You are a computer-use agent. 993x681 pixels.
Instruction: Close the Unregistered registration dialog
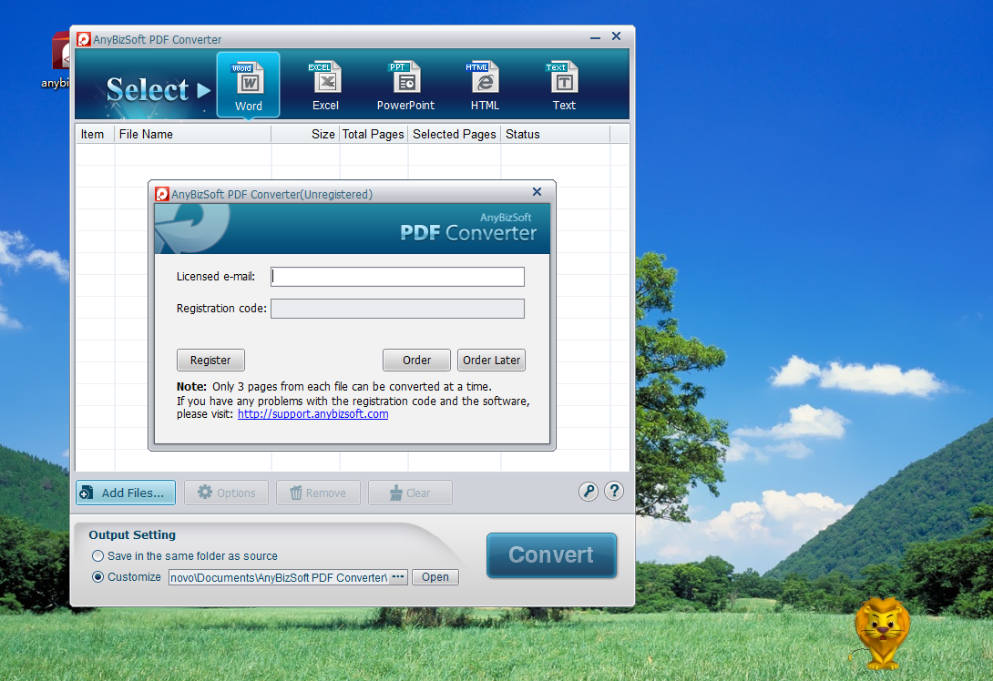click(x=537, y=192)
